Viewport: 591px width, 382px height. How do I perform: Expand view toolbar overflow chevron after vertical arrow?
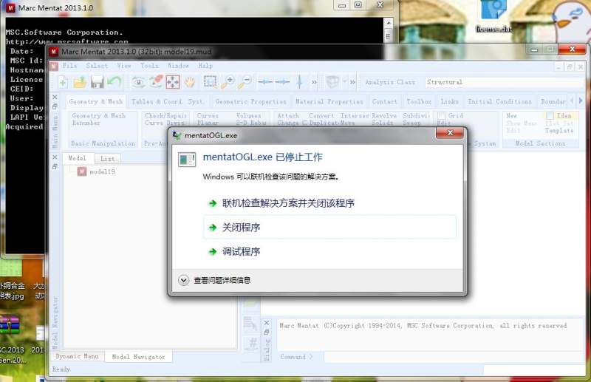(x=314, y=82)
